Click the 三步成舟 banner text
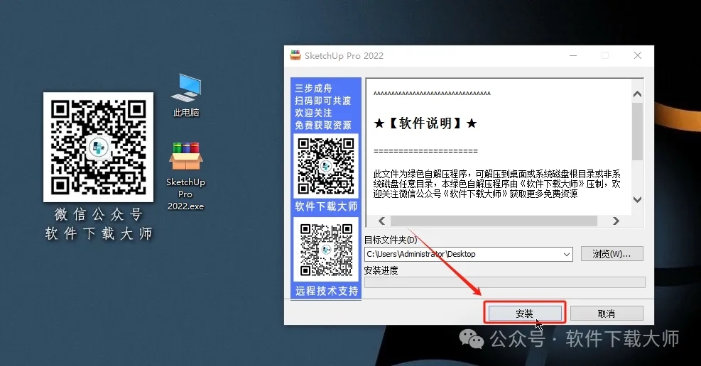The height and width of the screenshot is (366, 701). pos(313,88)
